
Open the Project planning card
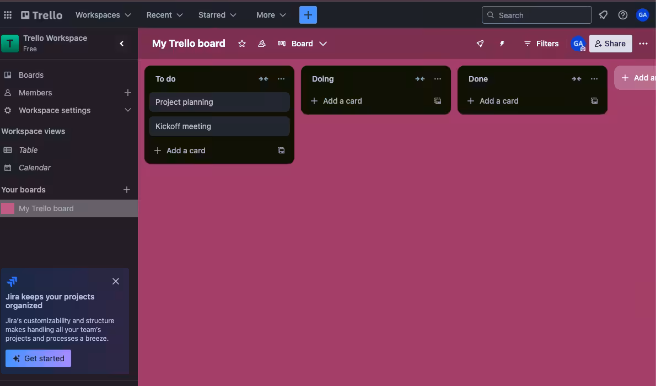[x=219, y=102]
